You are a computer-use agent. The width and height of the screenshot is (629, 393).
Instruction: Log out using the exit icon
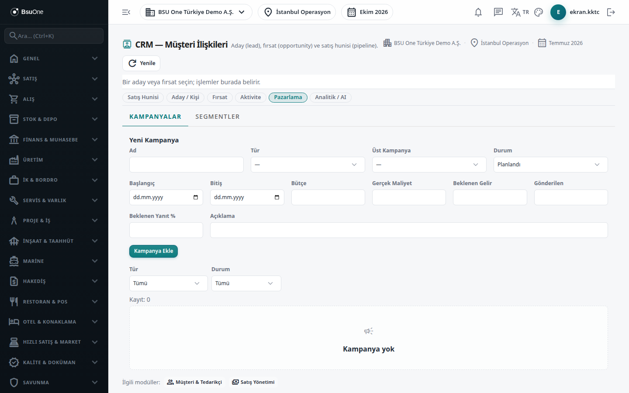(x=611, y=12)
